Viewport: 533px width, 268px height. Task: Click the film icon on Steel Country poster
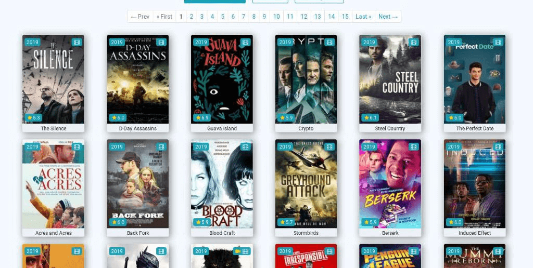(x=414, y=42)
